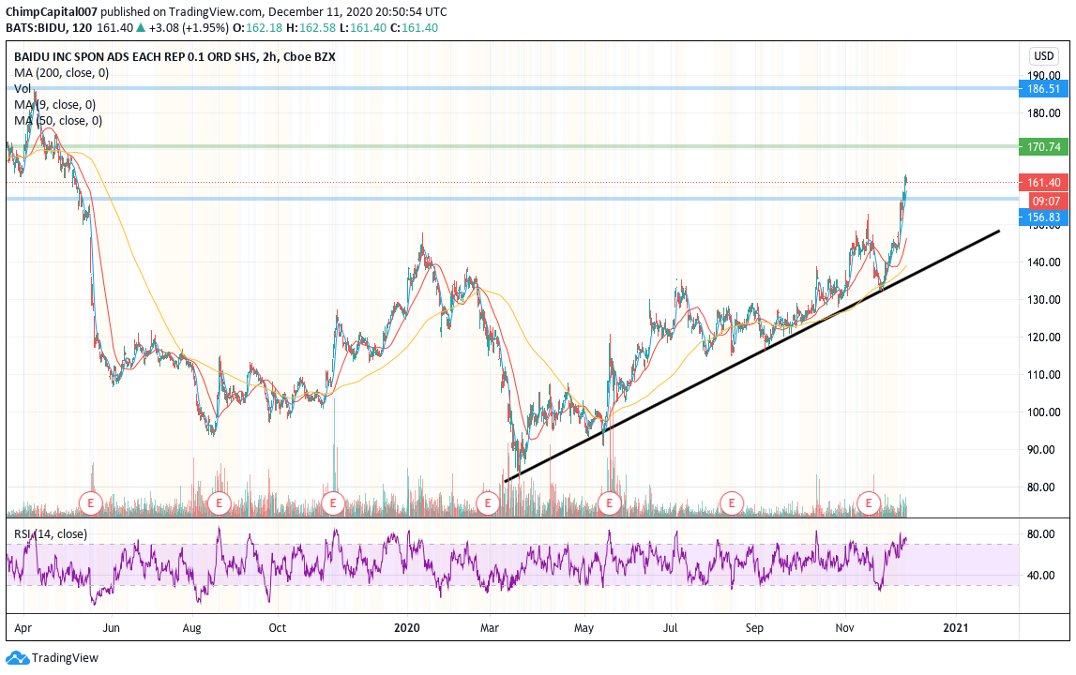
Task: Select the red 161.40 last price label
Action: coord(1044,183)
